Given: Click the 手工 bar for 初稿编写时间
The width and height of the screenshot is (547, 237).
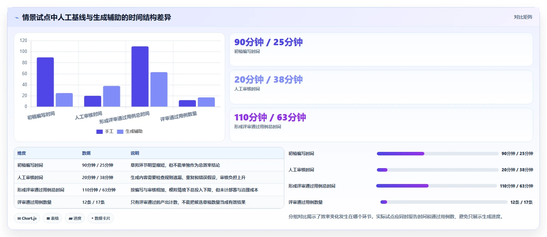Looking at the screenshot, I should click(45, 82).
